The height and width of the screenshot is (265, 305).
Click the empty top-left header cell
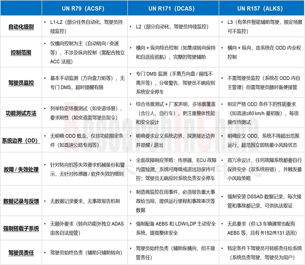tap(21, 8)
